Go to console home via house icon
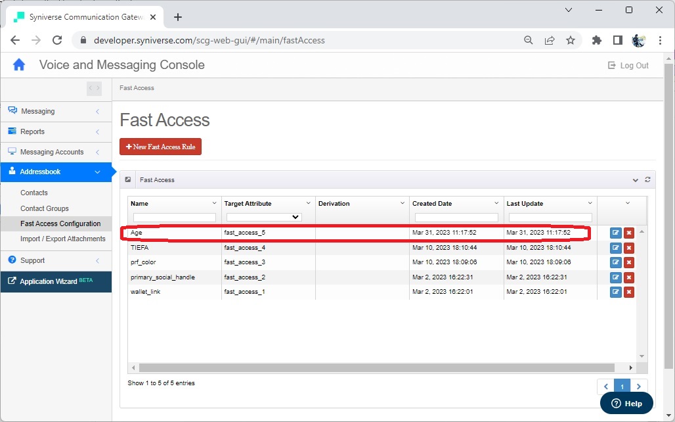This screenshot has height=422, width=675. coord(19,65)
